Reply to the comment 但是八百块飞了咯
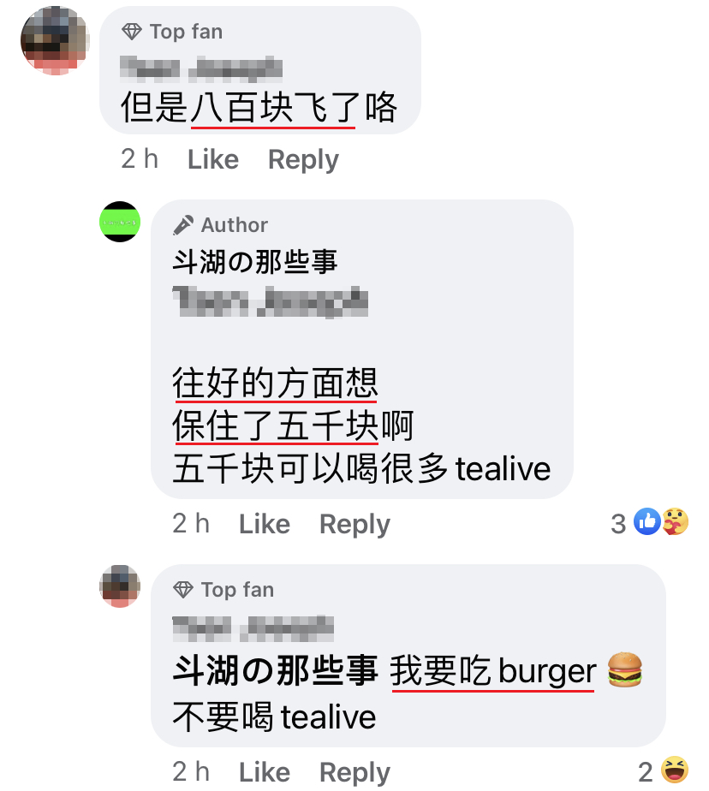 (x=303, y=160)
